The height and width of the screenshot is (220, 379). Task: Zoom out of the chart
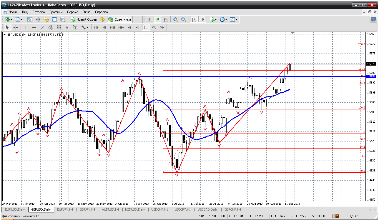coord(184,19)
